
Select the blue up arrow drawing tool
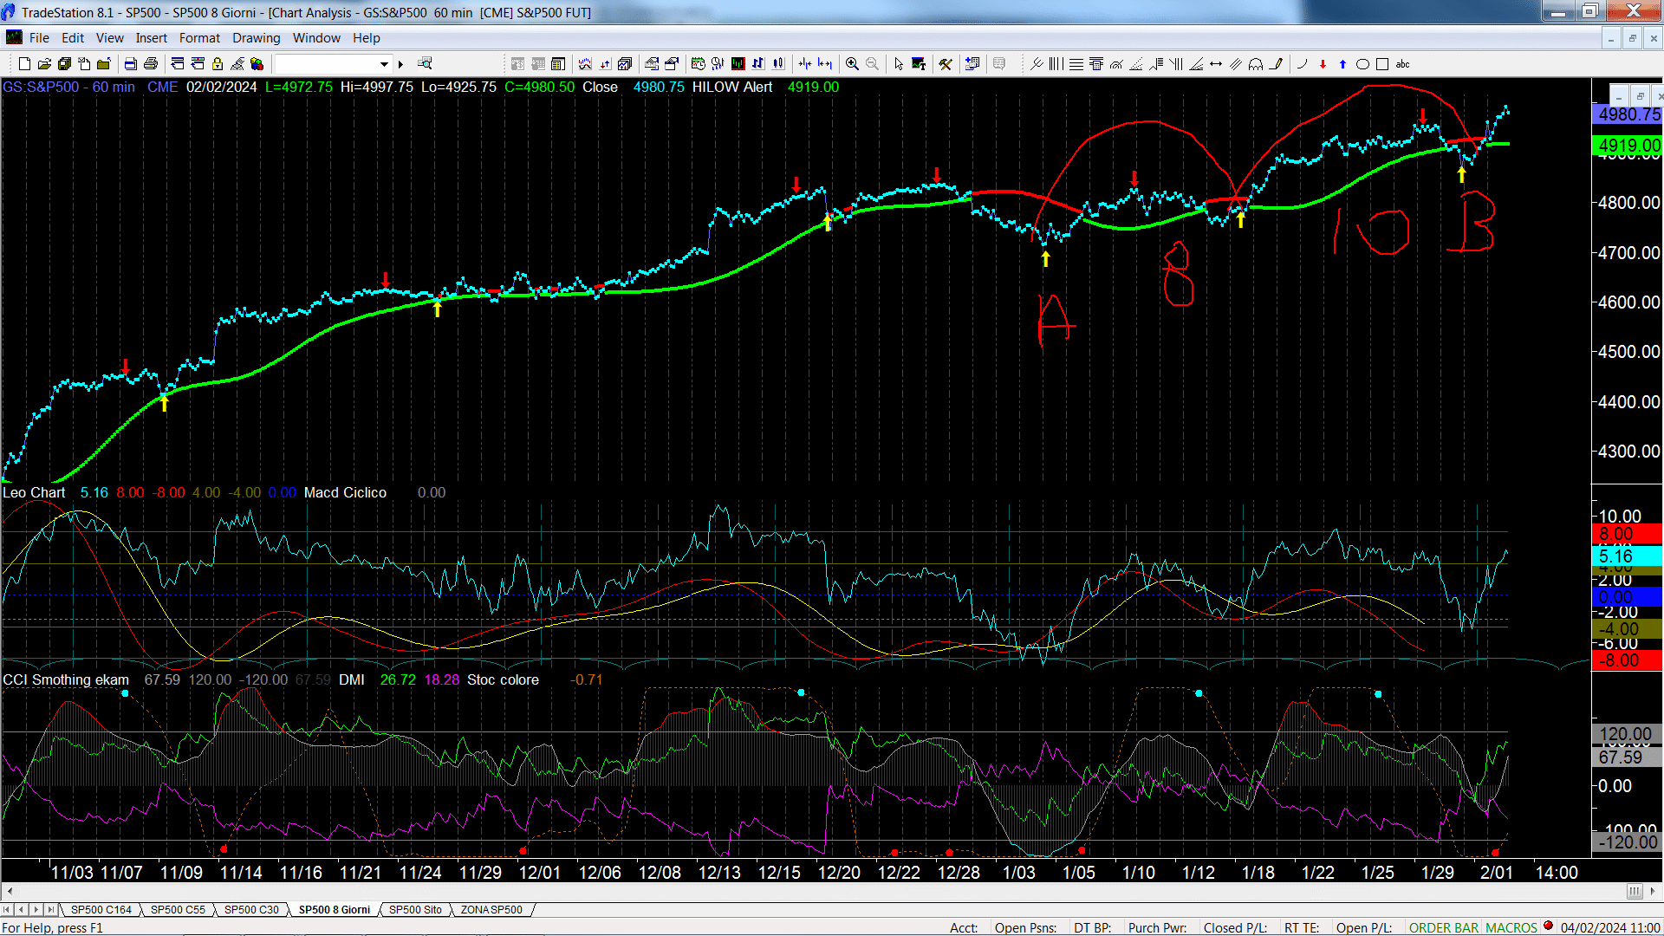click(x=1342, y=64)
